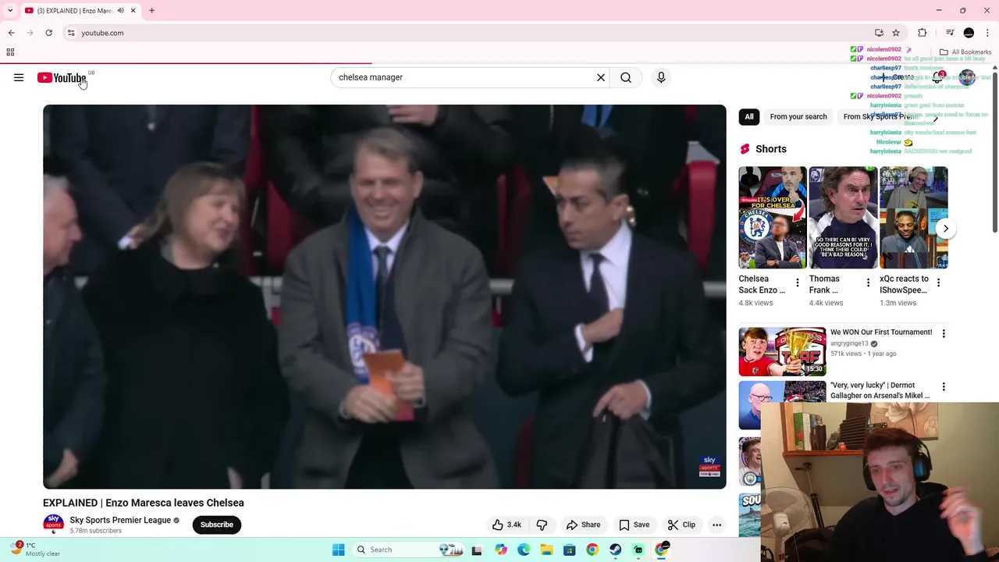Open options for the 'Thomas Frank' Short
The width and height of the screenshot is (999, 562).
[868, 283]
